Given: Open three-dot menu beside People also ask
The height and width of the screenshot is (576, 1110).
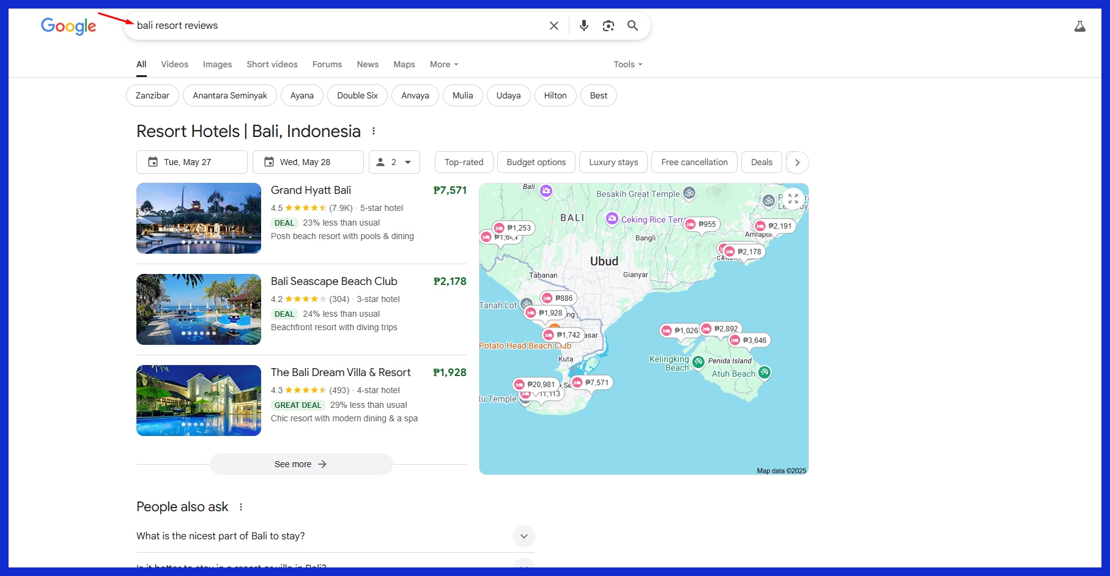Looking at the screenshot, I should pyautogui.click(x=241, y=507).
